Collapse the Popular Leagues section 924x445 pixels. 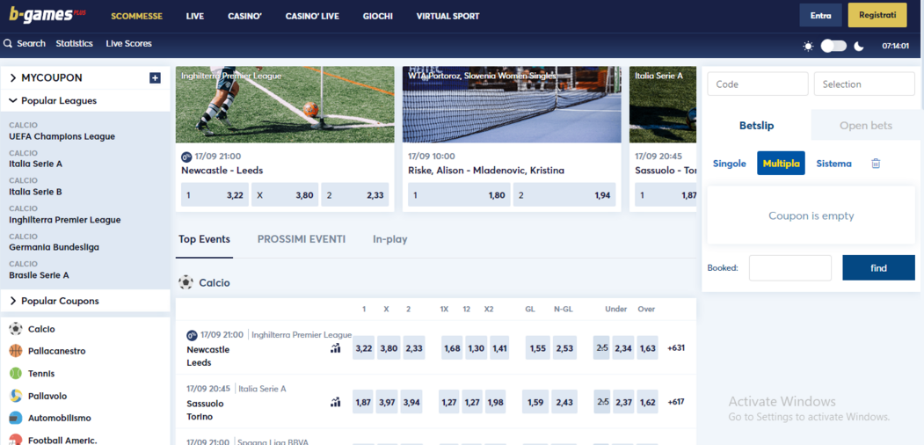[x=13, y=101]
